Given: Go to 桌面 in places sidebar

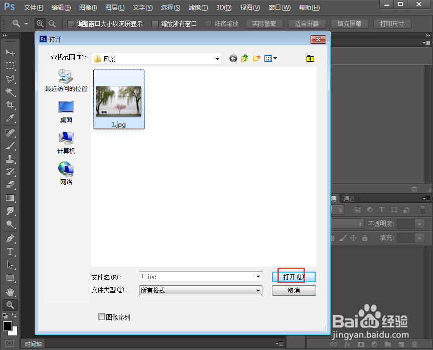Looking at the screenshot, I should point(66,111).
